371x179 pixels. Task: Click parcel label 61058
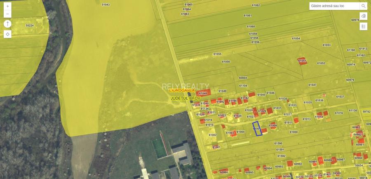coord(254,38)
